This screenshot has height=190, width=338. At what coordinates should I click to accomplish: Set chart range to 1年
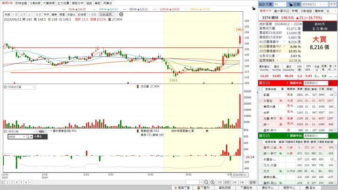(x=234, y=182)
